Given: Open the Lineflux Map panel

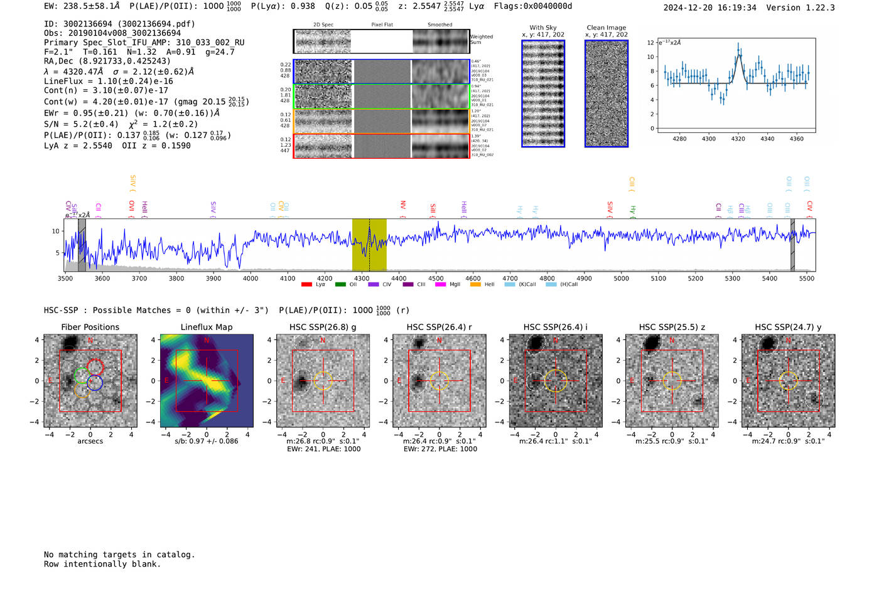Looking at the screenshot, I should [207, 381].
